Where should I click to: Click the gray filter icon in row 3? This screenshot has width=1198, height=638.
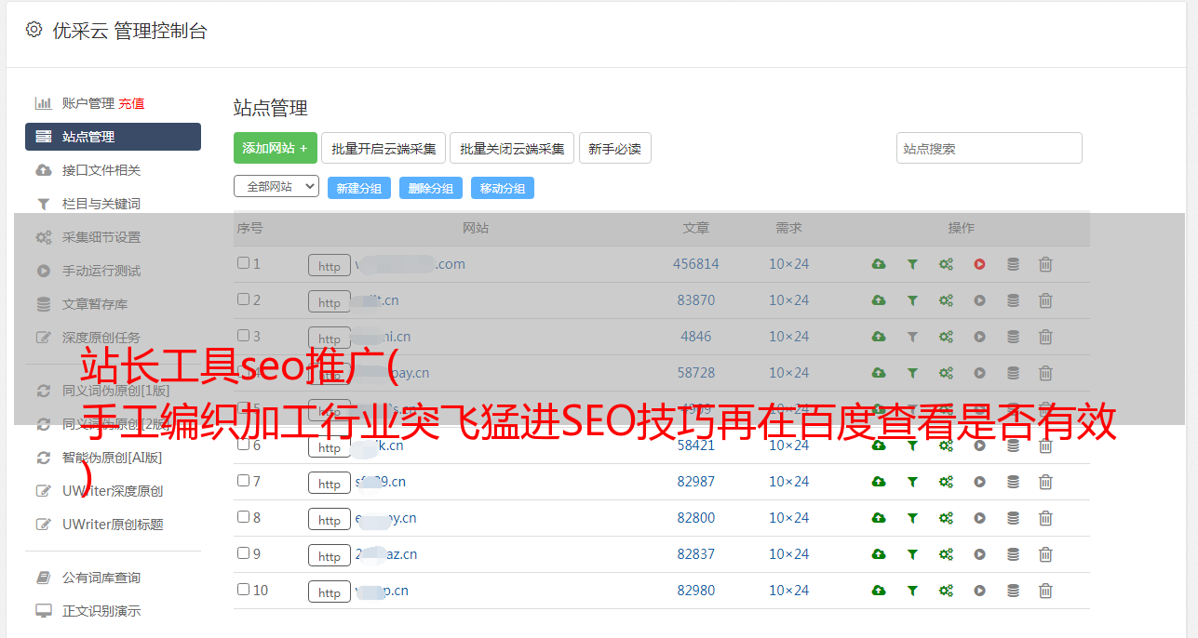click(912, 337)
